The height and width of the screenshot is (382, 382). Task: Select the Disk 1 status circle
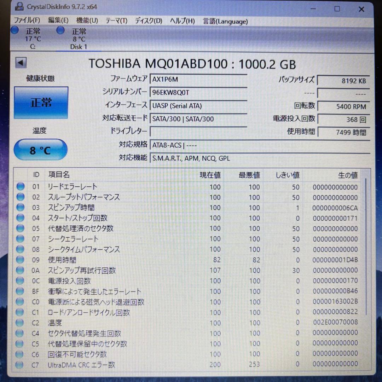pyautogui.click(x=60, y=30)
